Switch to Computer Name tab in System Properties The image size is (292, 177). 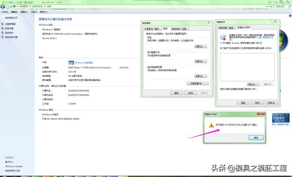148,29
